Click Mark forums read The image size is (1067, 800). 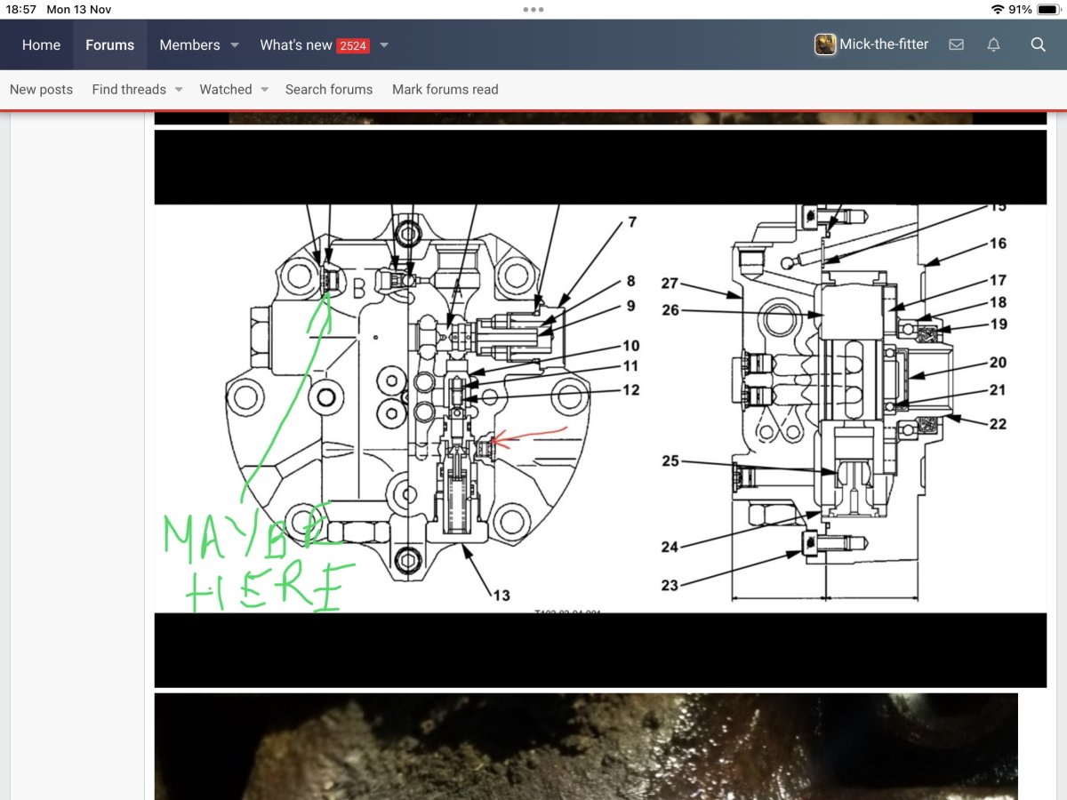click(445, 89)
